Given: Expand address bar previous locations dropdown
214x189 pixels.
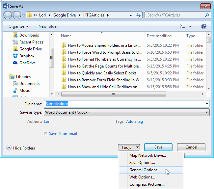Looking at the screenshot, I should pyautogui.click(x=131, y=15).
